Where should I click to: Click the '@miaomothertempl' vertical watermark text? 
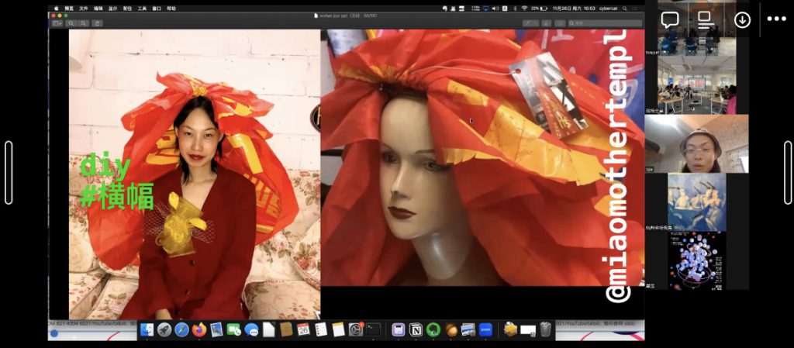[619, 166]
